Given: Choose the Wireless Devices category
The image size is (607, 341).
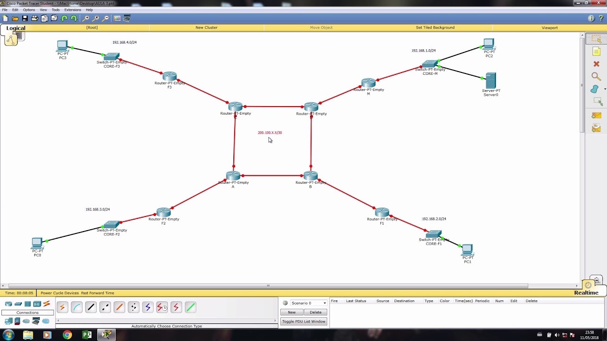Looking at the screenshot, I should click(x=37, y=304).
